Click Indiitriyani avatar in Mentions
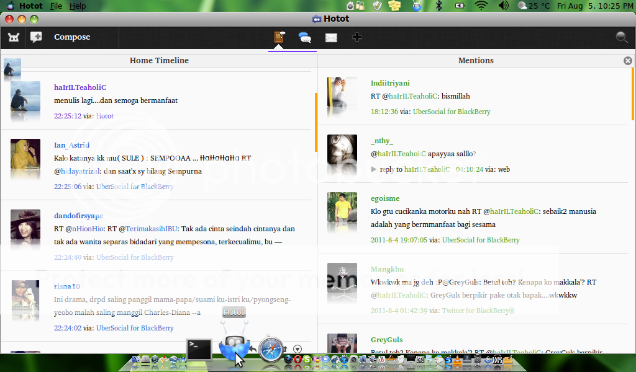Image resolution: width=636 pixels, height=372 pixels. (342, 92)
